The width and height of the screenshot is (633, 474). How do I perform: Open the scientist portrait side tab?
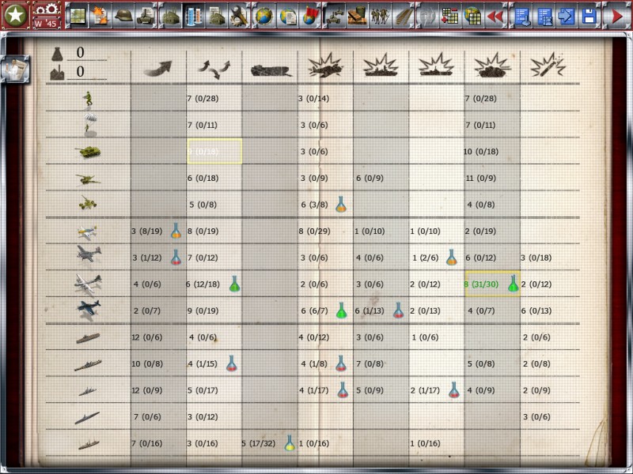tap(15, 70)
